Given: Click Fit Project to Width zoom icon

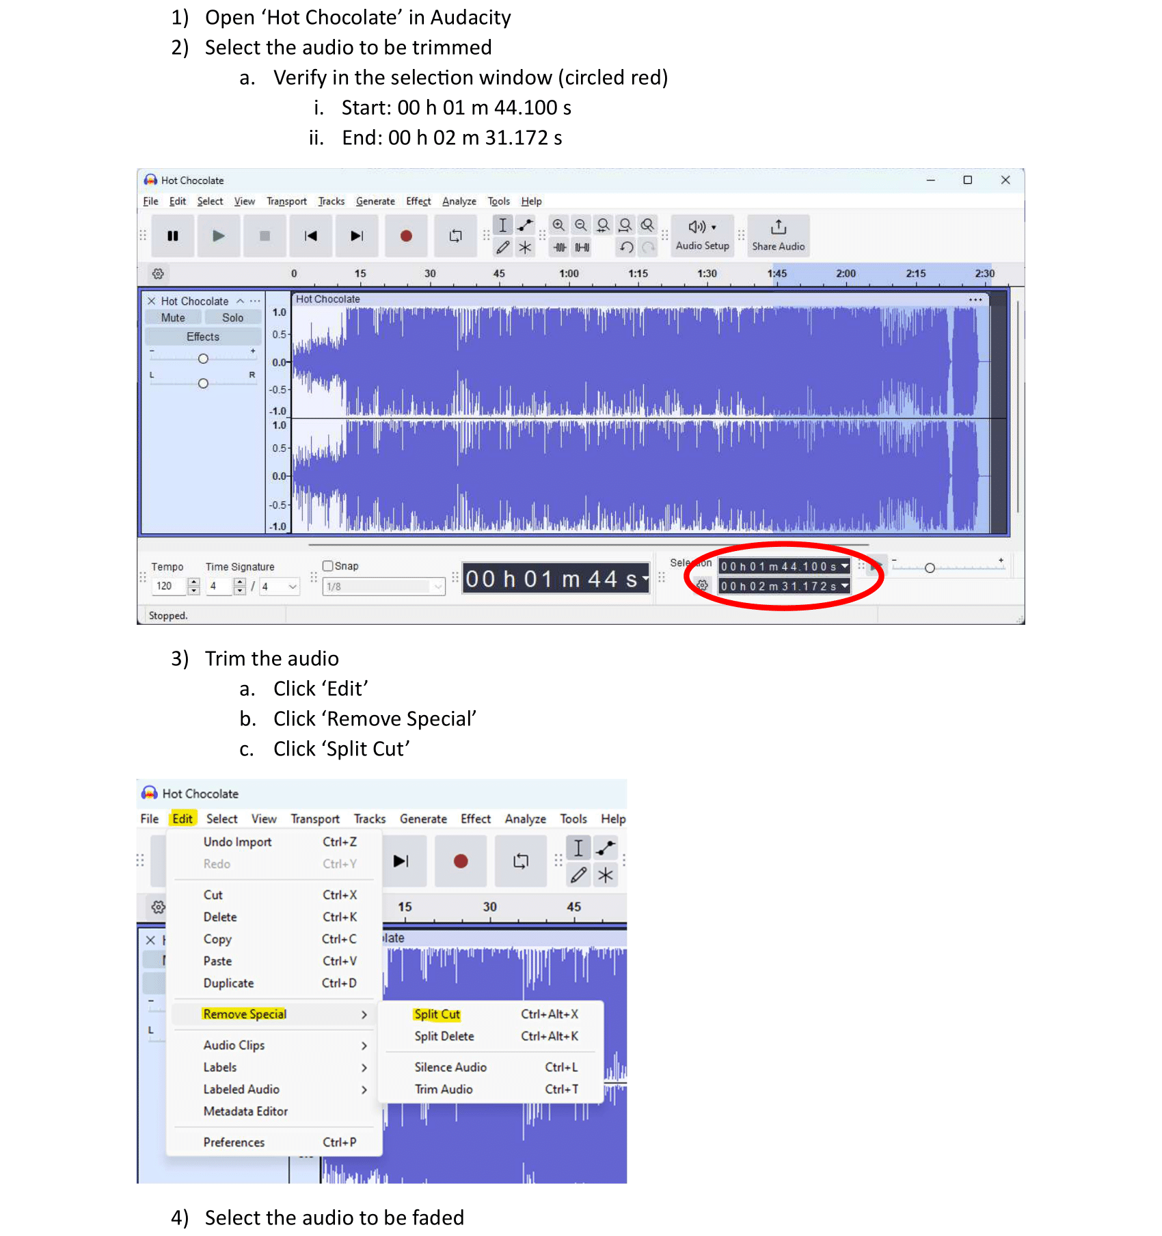Looking at the screenshot, I should tap(625, 225).
